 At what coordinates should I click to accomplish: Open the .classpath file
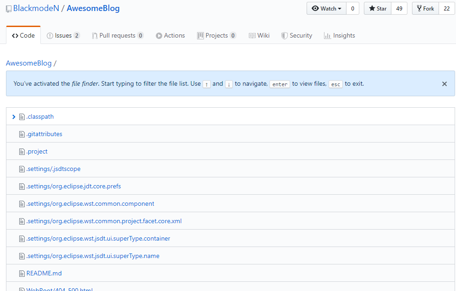(x=40, y=116)
